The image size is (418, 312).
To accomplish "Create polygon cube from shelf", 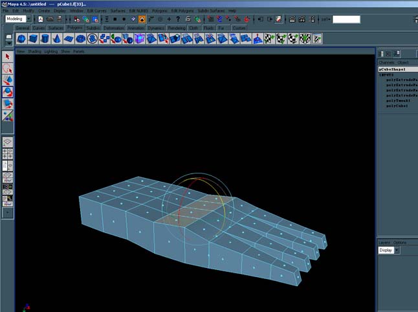I will 33,39.
